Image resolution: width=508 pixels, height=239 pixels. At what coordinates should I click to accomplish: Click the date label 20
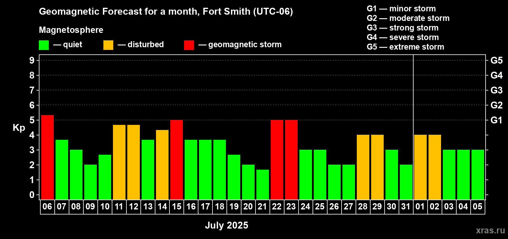pyautogui.click(x=248, y=207)
